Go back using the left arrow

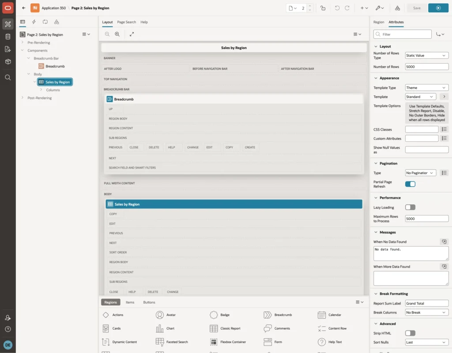tap(24, 8)
